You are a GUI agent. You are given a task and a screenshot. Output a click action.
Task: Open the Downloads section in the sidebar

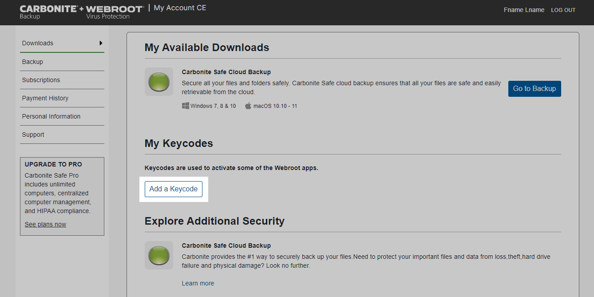[37, 43]
